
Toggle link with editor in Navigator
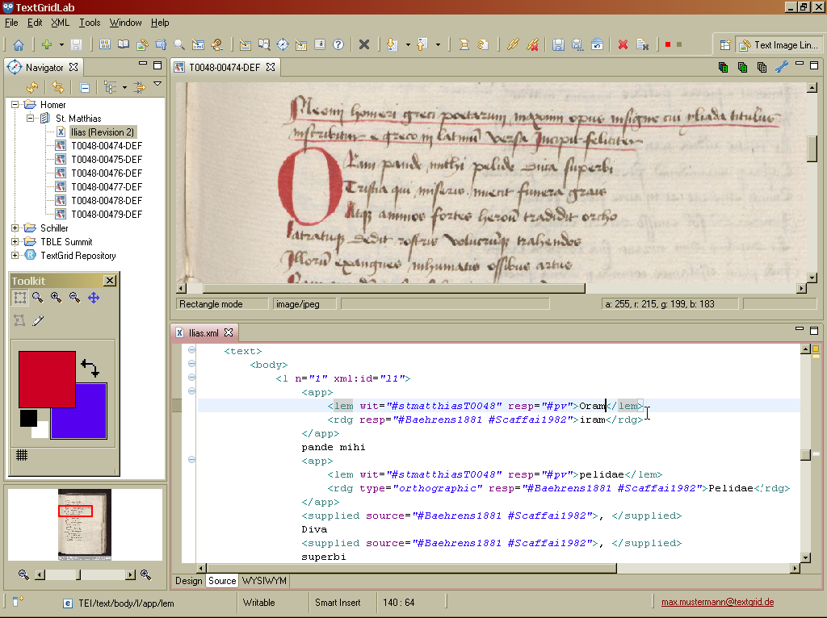click(57, 87)
